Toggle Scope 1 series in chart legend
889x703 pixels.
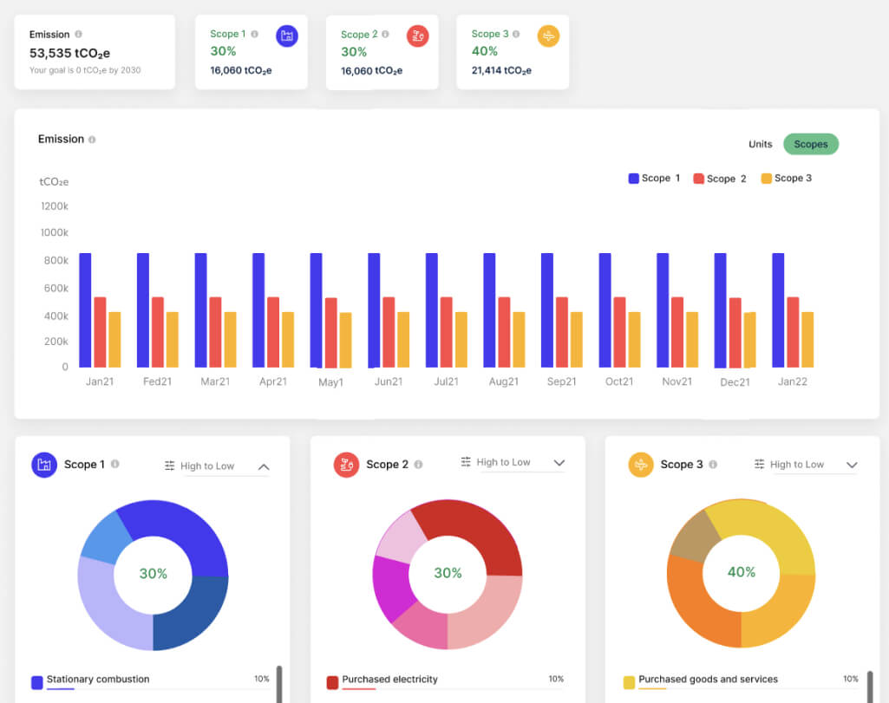coord(654,179)
